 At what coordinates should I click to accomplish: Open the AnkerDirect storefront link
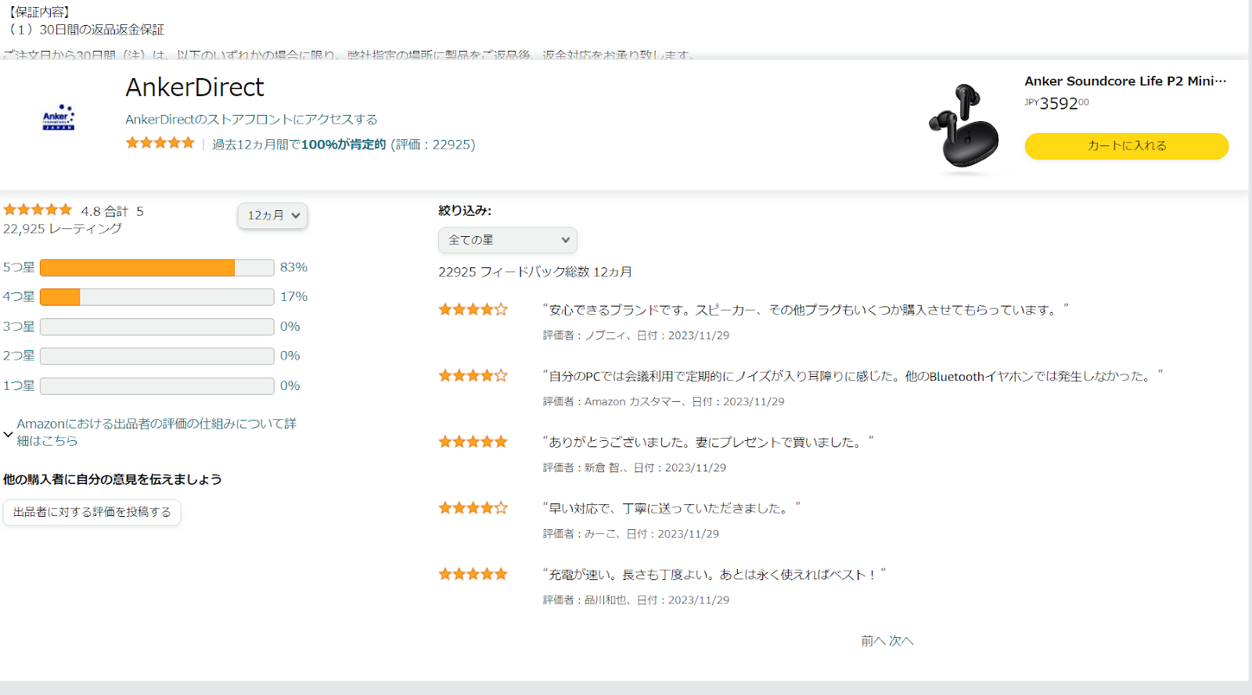tap(251, 120)
